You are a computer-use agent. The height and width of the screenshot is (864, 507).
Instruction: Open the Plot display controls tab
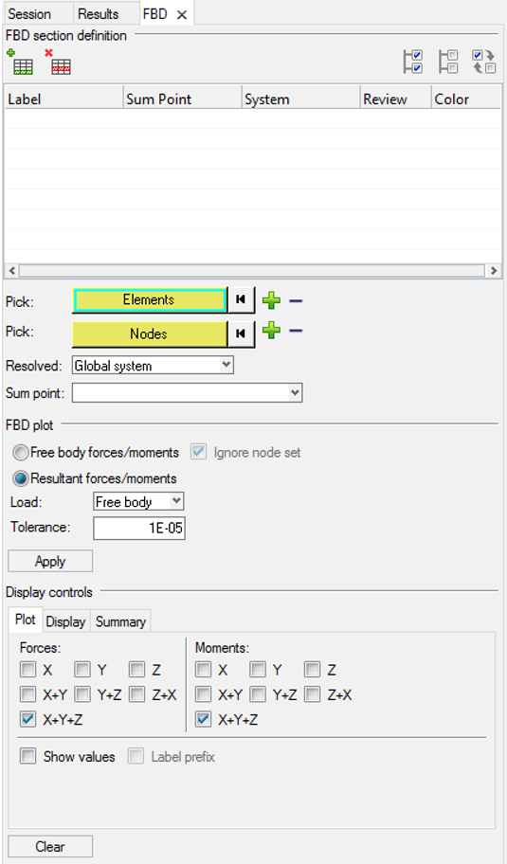26,620
